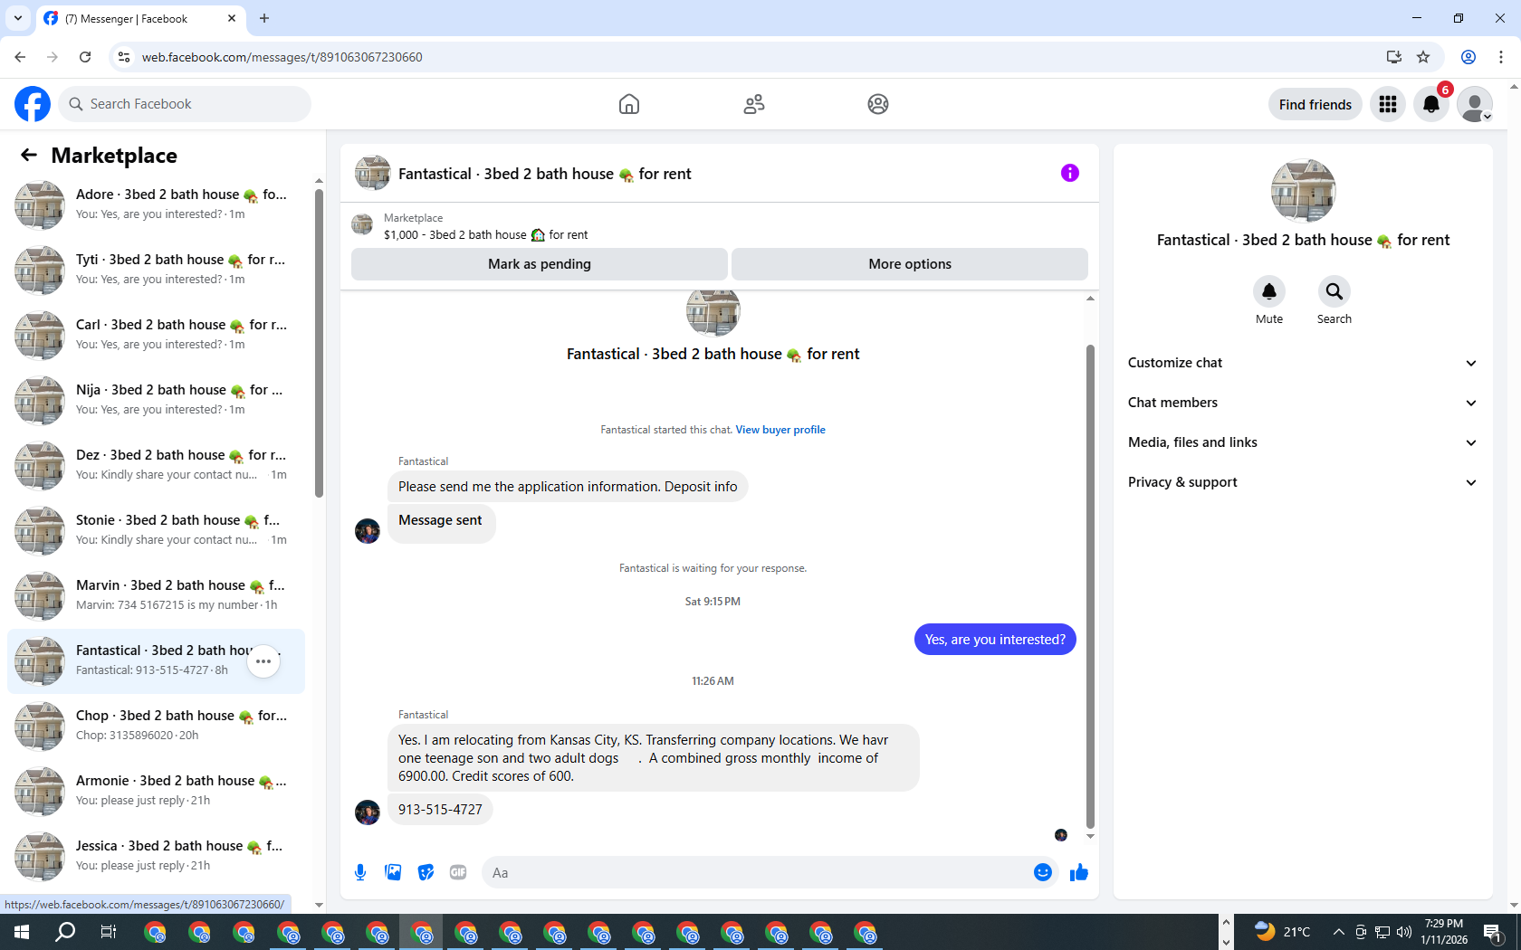Send a thumbs-up like
This screenshot has height=950, width=1521.
(x=1079, y=872)
